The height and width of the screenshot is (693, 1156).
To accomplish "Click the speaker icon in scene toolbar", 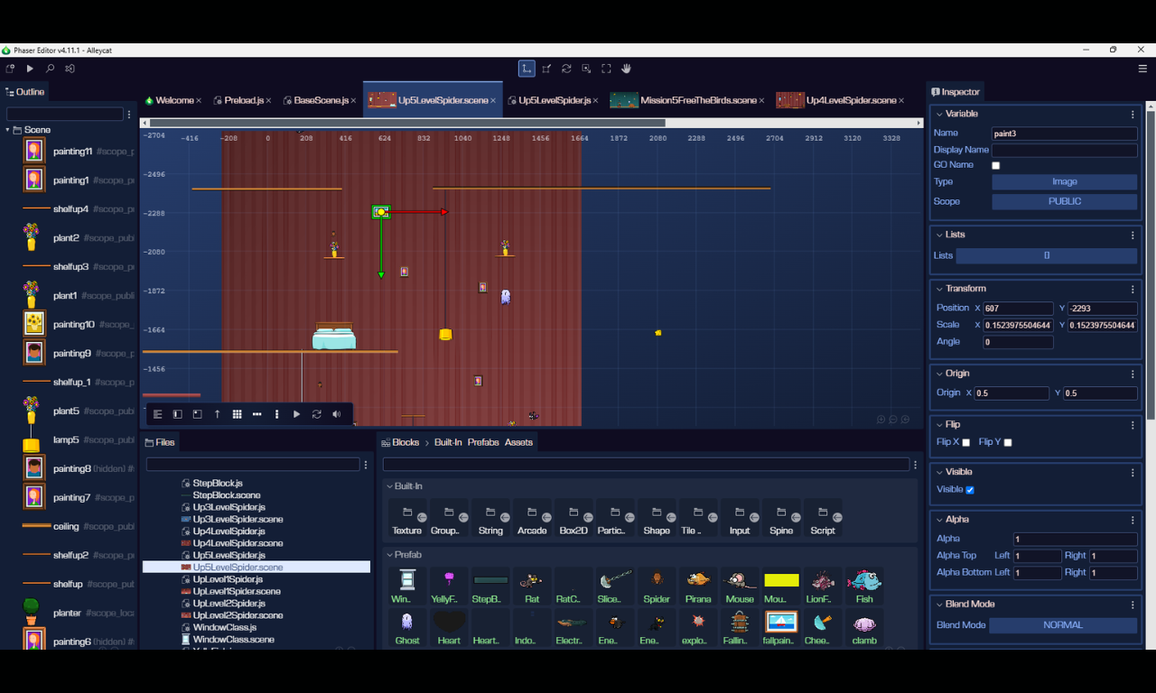I will pyautogui.click(x=337, y=414).
